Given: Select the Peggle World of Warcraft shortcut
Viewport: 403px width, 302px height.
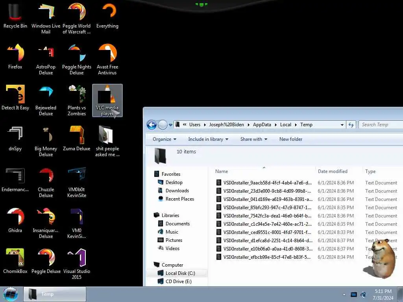Looking at the screenshot, I should tap(77, 18).
